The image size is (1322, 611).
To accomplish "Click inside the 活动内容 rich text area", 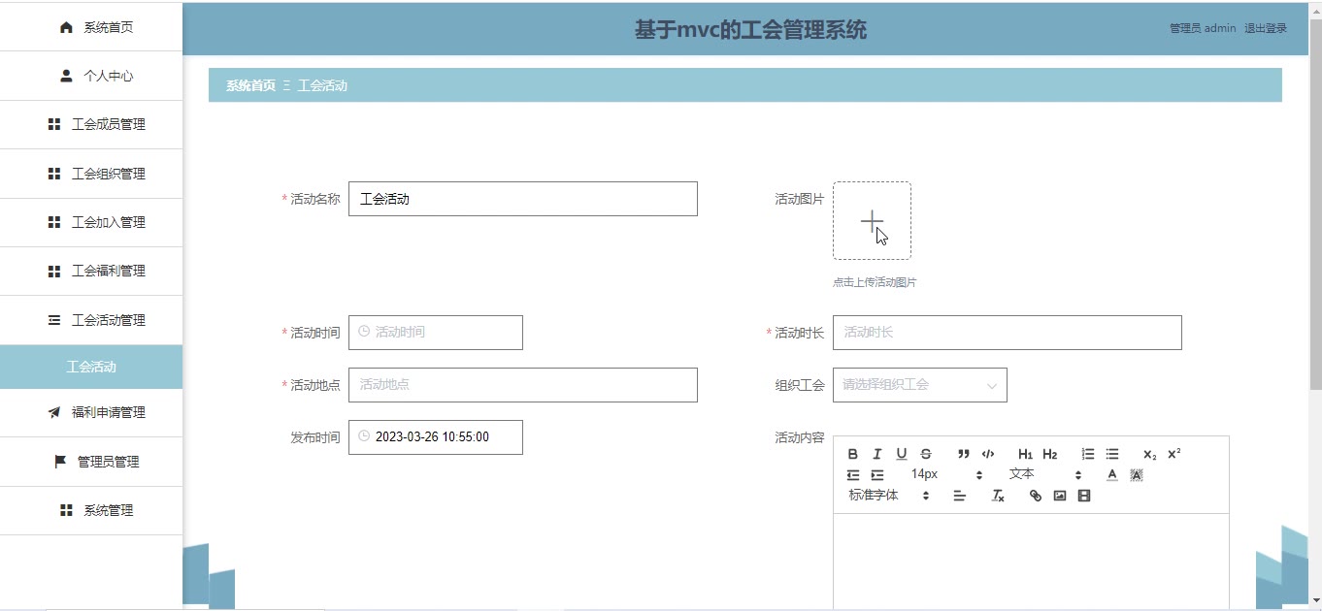I will tap(1031, 562).
